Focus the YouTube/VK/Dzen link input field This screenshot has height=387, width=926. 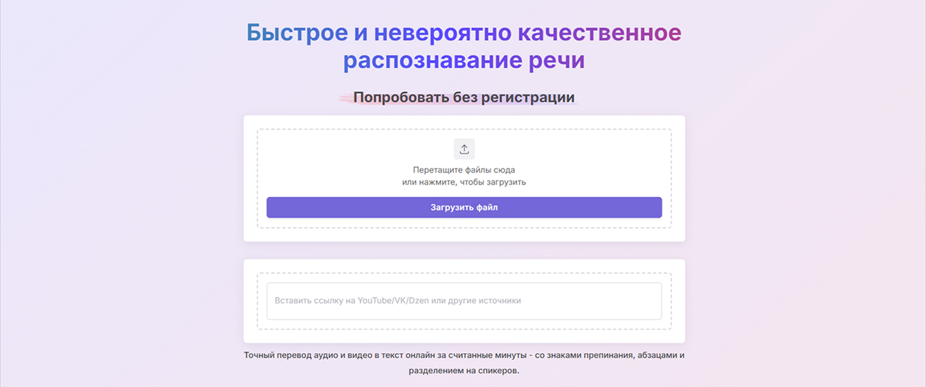[464, 301]
